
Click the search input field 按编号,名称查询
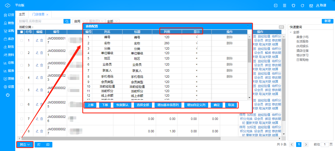coord(40,21)
